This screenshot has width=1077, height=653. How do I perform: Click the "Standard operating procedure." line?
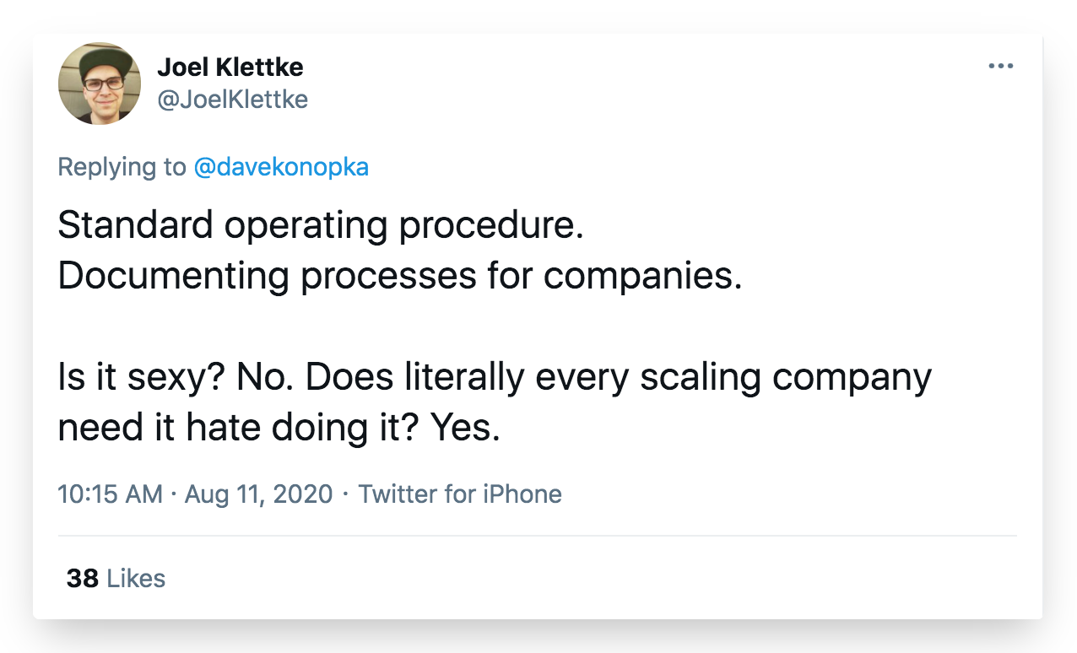(x=321, y=227)
